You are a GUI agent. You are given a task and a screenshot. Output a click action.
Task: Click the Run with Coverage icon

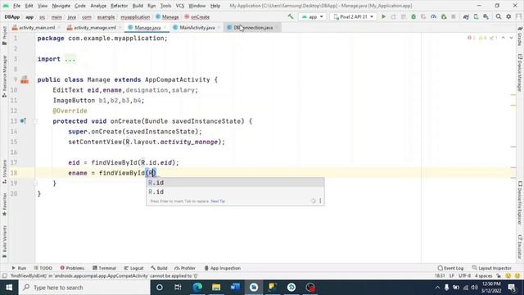pos(423,16)
